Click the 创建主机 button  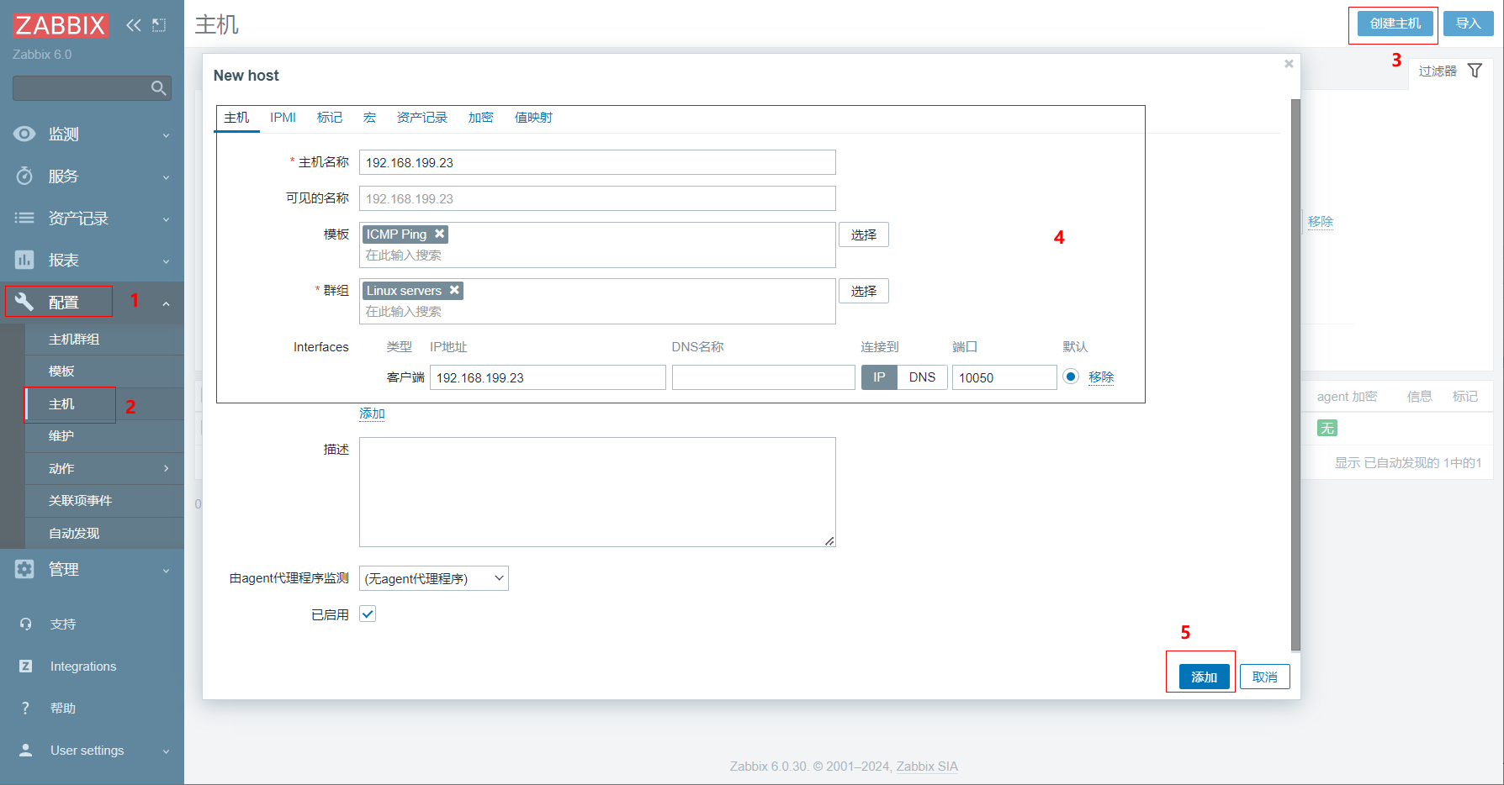(x=1395, y=24)
